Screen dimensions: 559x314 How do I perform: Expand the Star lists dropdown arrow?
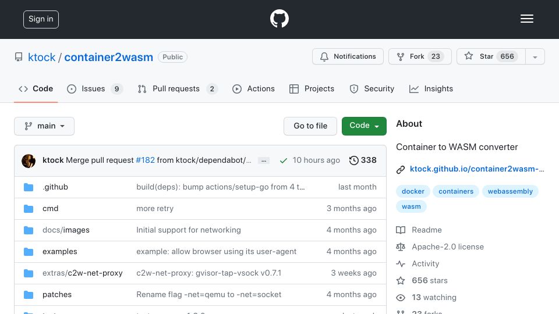tap(535, 57)
